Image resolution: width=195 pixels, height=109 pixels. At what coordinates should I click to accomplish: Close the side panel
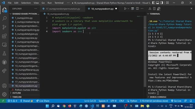tap(191, 8)
